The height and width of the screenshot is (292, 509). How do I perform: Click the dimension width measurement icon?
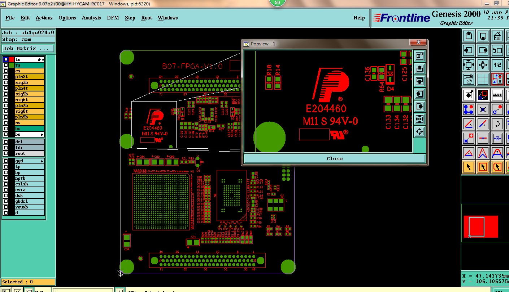tap(497, 138)
